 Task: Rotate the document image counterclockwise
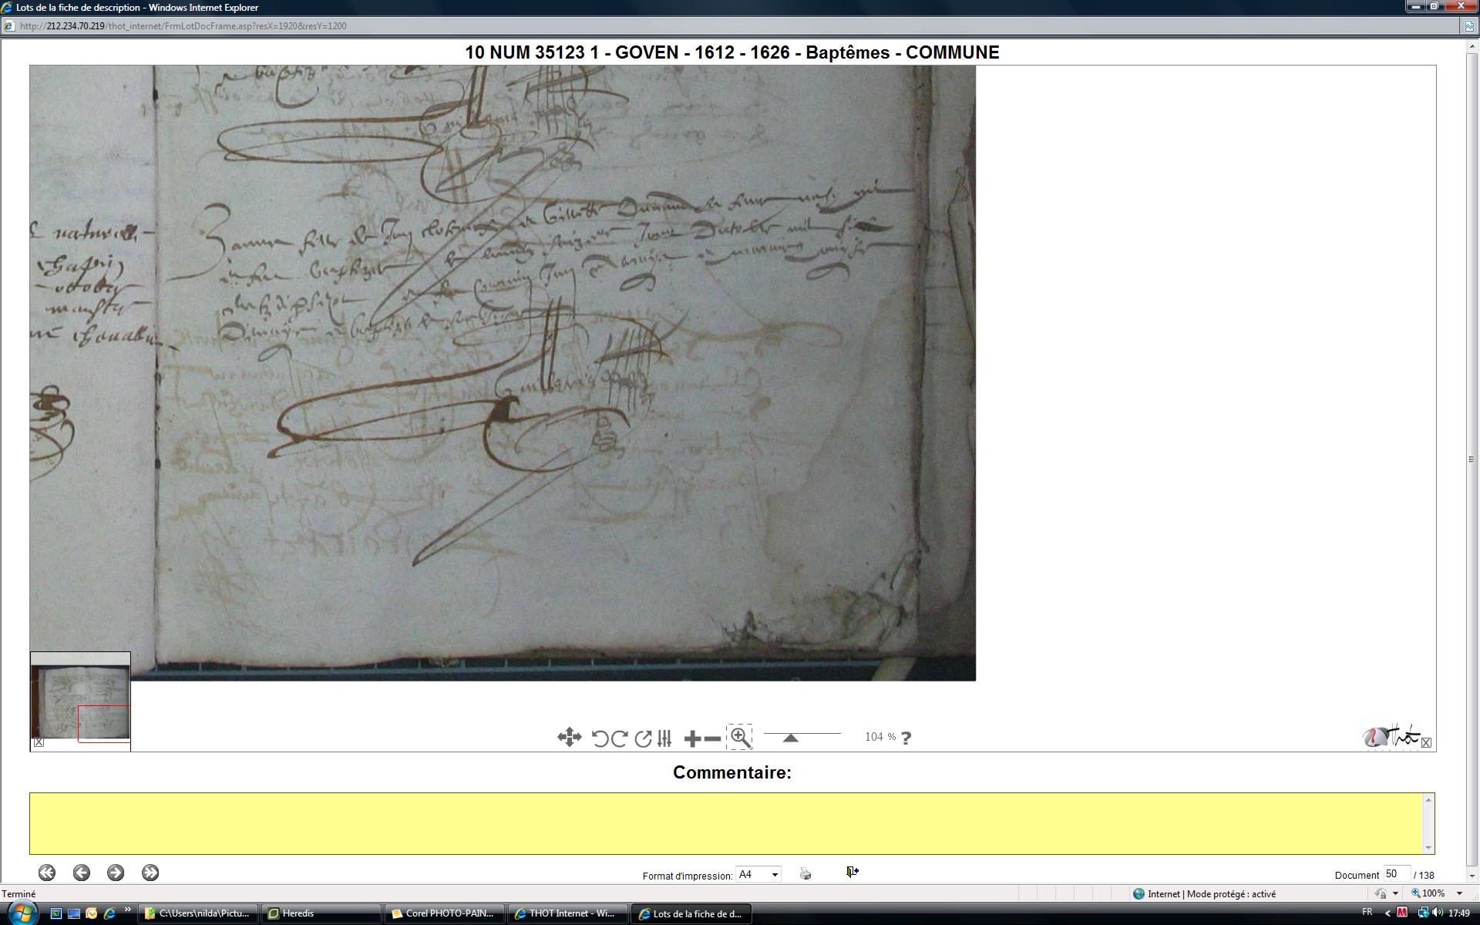[x=599, y=738]
